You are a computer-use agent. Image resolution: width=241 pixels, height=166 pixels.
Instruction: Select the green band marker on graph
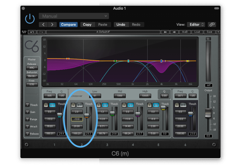pyautogui.click(x=115, y=61)
